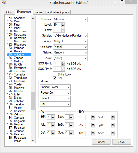Image resolution: width=138 pixels, height=153 pixels.
Task: Click the SOS Ally 2 stepper
Action: [x=63, y=69]
